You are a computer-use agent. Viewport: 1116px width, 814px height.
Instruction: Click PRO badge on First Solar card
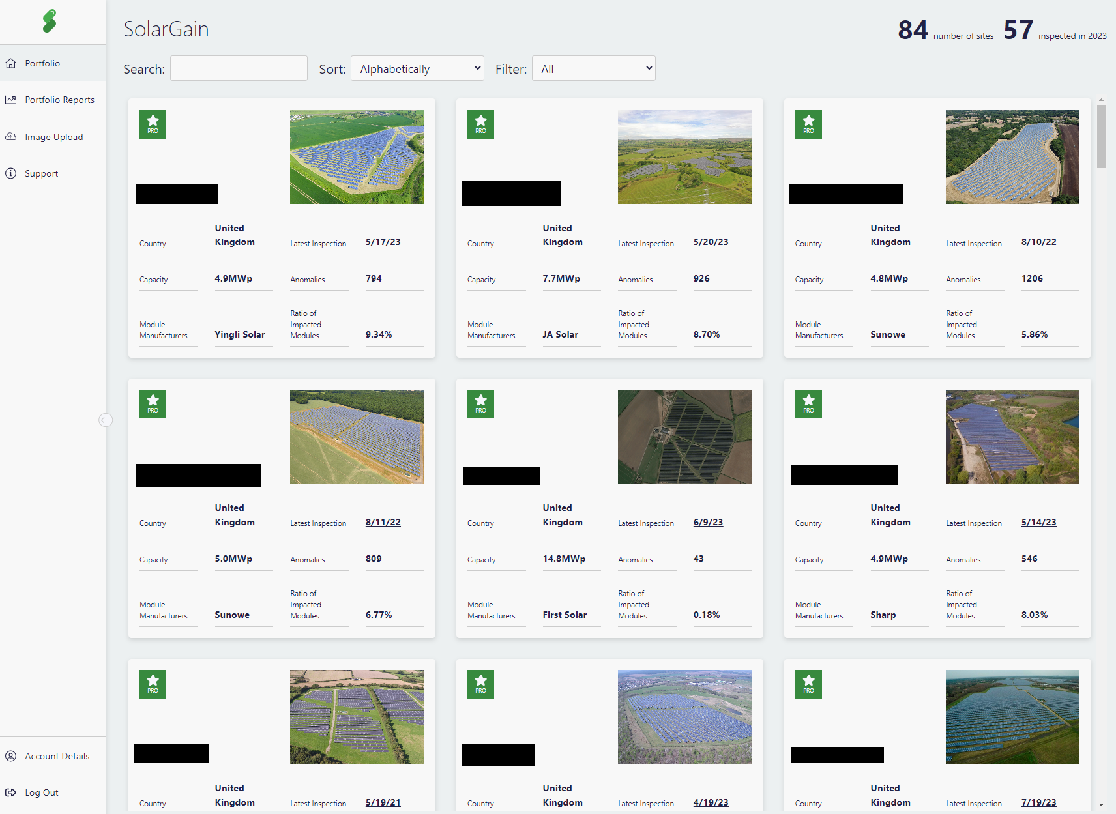pyautogui.click(x=480, y=404)
